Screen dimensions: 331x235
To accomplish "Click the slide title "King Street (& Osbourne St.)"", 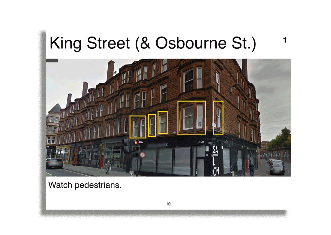I will coord(153,43).
